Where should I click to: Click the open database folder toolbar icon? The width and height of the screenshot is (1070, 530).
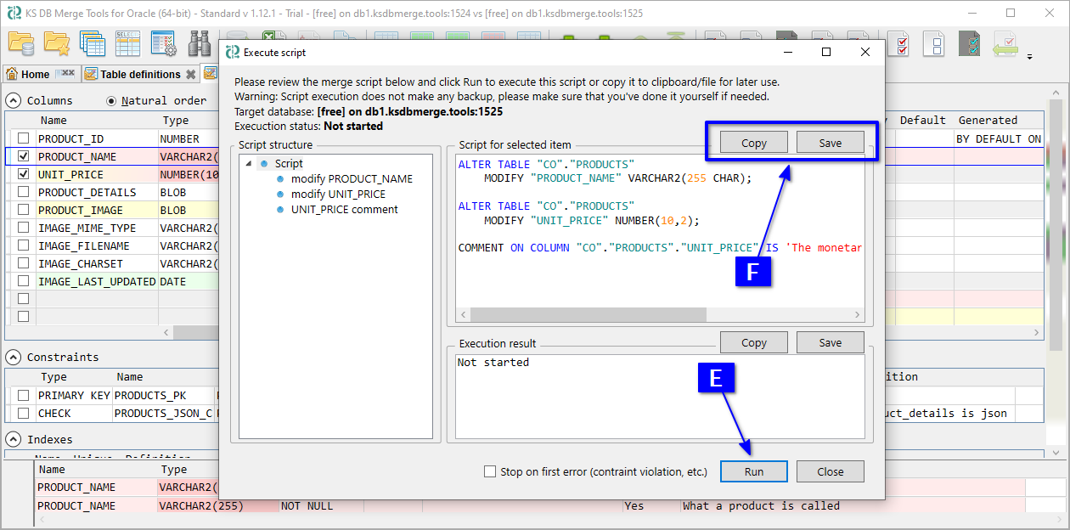pos(20,43)
